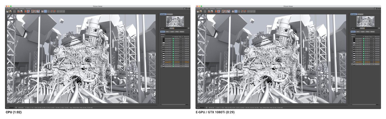Screen dimensions: 386x119
Task: Click first orange document icon in left viewer toolbar
Action: (26, 11)
